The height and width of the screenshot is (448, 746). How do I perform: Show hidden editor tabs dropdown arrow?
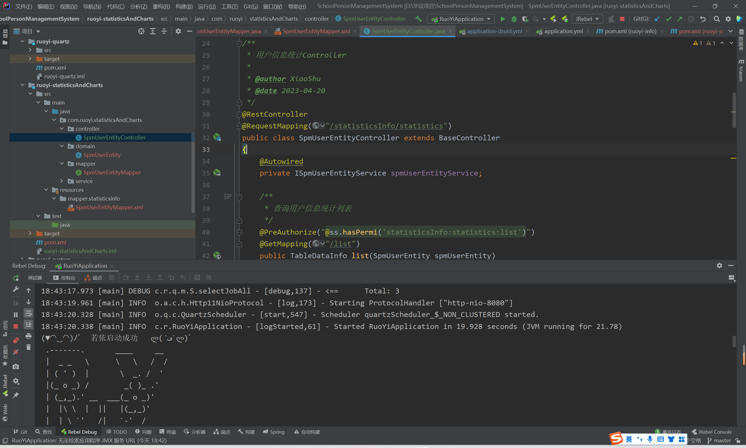tap(730, 31)
